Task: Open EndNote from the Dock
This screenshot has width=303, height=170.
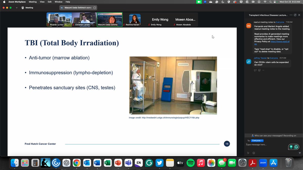Action: (139, 163)
